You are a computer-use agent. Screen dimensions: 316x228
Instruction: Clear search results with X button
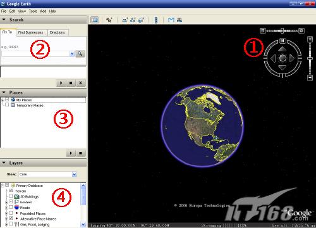(80, 83)
